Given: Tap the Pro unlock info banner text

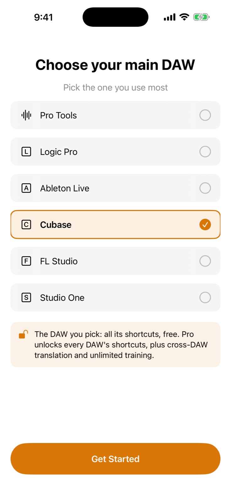Looking at the screenshot, I should coord(121,345).
